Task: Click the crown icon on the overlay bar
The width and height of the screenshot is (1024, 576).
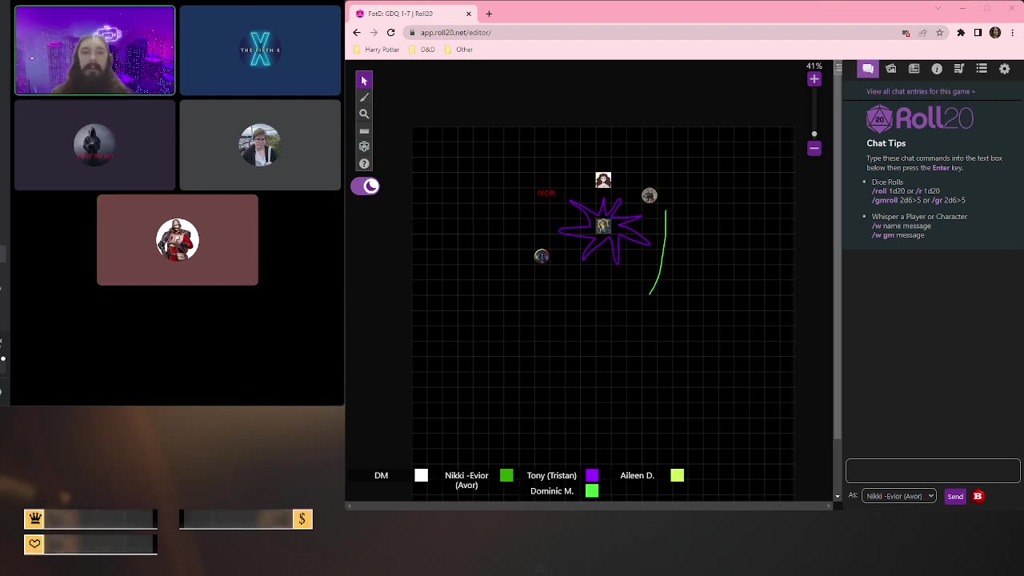Action: click(x=34, y=519)
